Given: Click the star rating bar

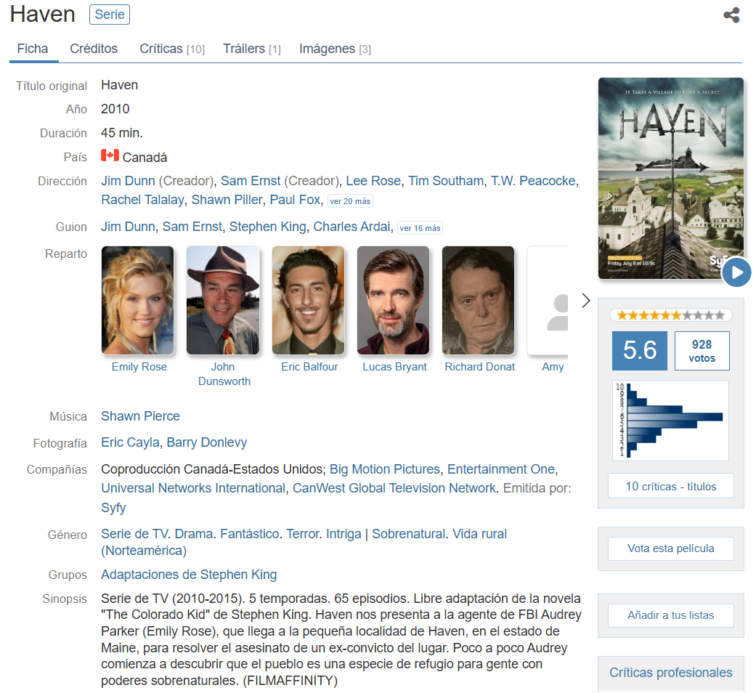Looking at the screenshot, I should (670, 315).
